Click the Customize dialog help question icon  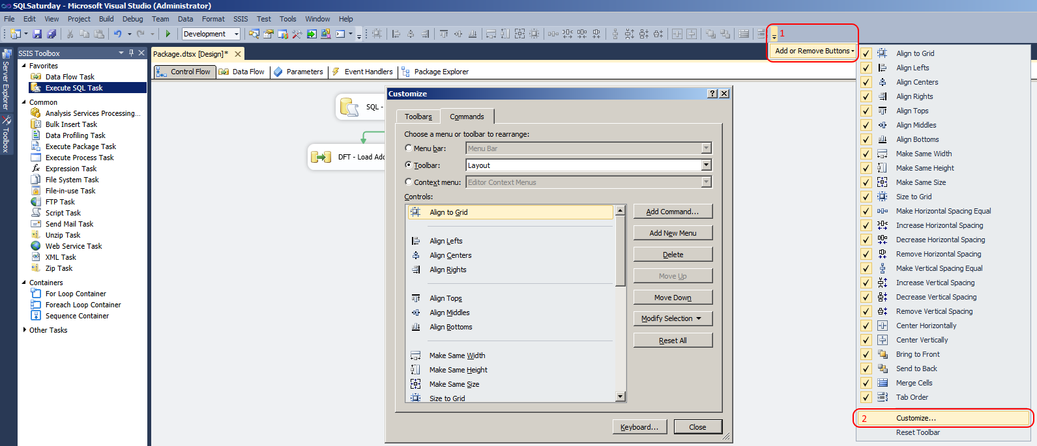[x=712, y=94]
